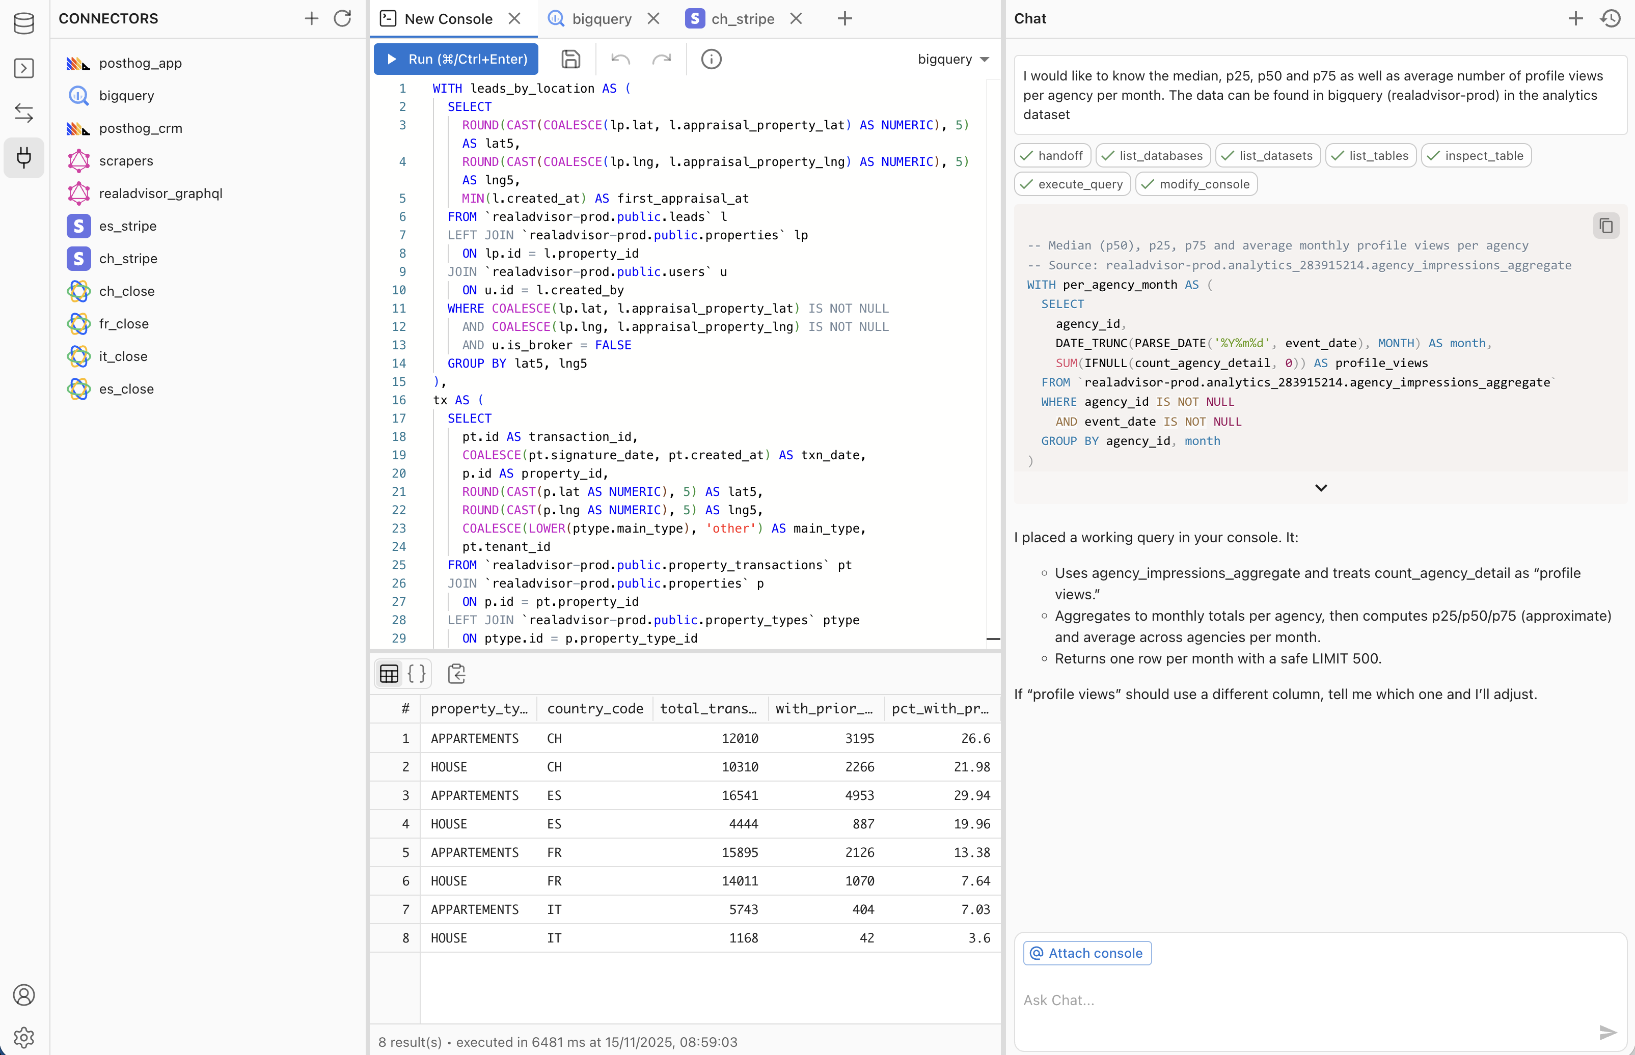This screenshot has width=1635, height=1055.
Task: Open the console info icon
Action: [711, 59]
